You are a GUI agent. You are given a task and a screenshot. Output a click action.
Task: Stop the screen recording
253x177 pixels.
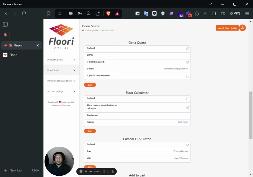pos(81,171)
